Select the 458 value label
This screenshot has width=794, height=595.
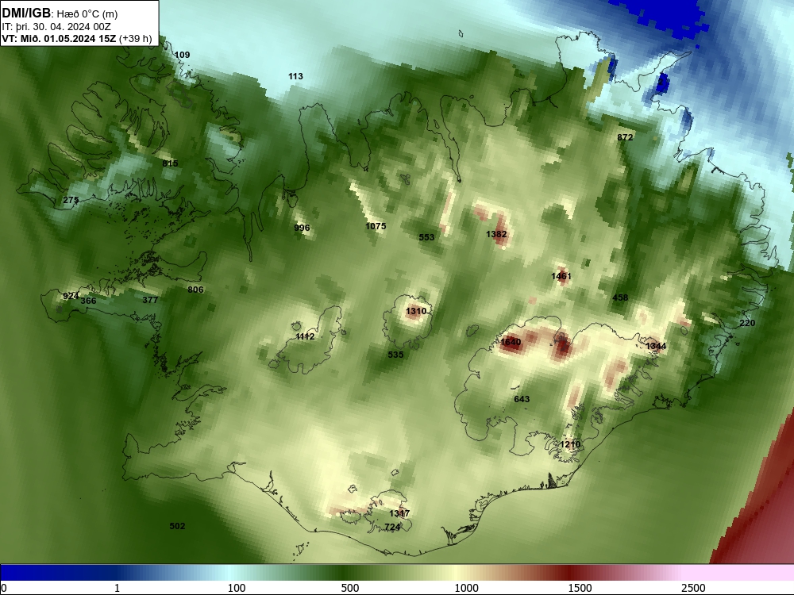(x=620, y=297)
